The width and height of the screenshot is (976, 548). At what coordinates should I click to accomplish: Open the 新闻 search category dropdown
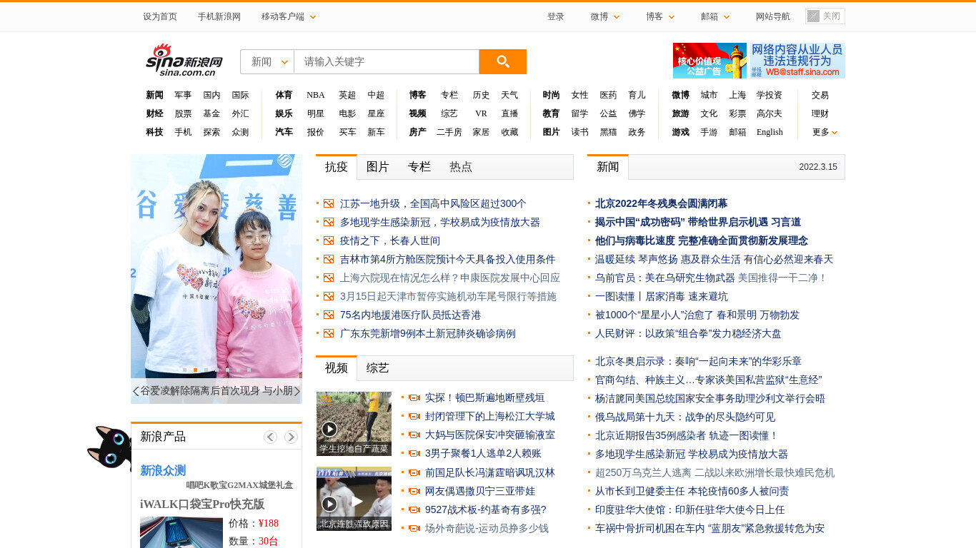[x=267, y=61]
